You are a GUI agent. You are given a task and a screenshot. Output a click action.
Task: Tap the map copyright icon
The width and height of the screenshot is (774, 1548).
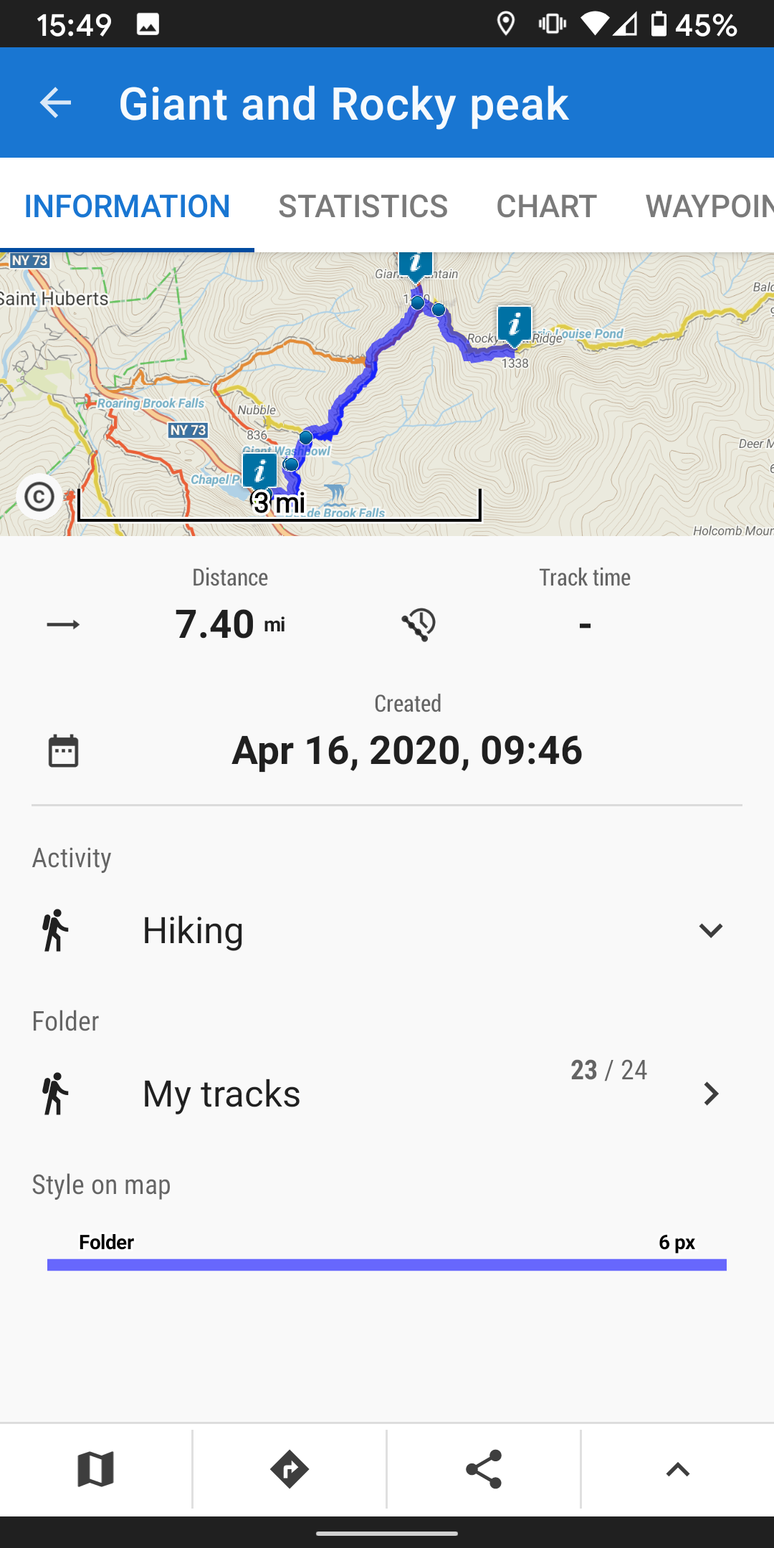click(39, 497)
